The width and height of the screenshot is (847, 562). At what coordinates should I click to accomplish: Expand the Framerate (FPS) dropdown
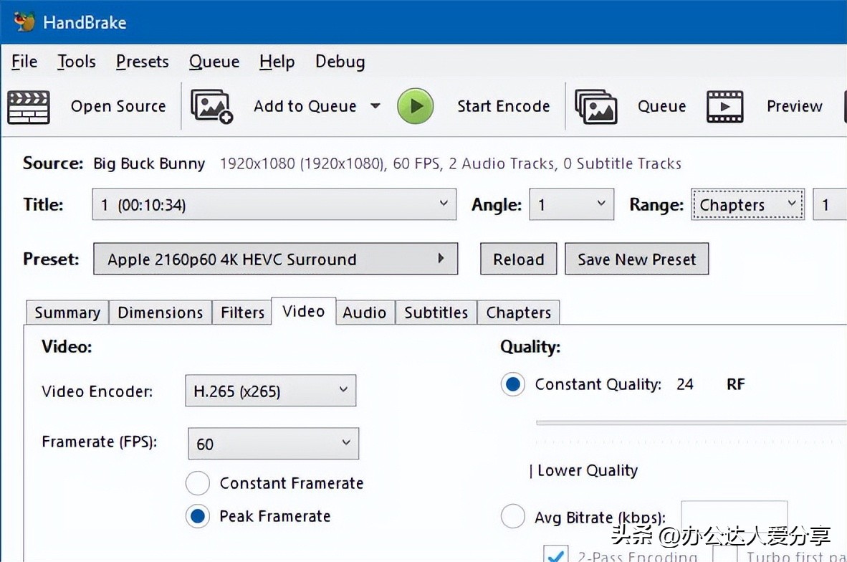pyautogui.click(x=272, y=444)
